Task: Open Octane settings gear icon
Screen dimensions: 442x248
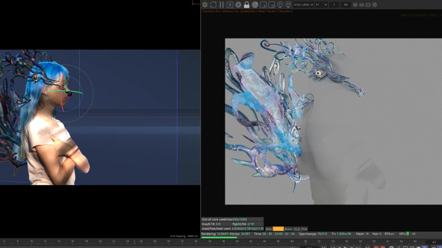Action: 238,4
